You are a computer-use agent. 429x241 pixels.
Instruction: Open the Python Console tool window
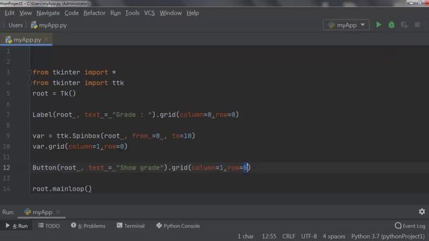[x=178, y=226]
